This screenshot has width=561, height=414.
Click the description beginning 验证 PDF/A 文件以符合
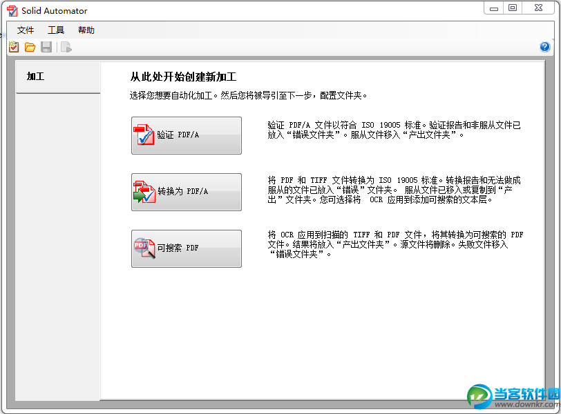pyautogui.click(x=394, y=130)
